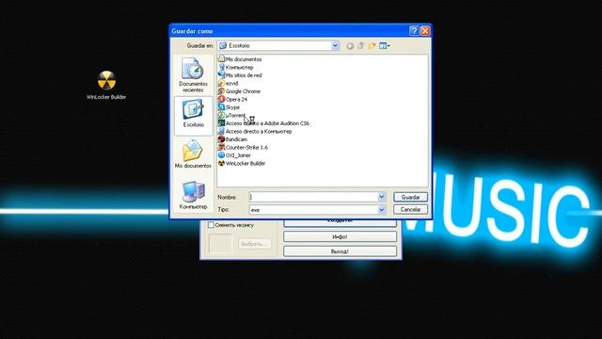Image resolution: width=602 pixels, height=339 pixels.
Task: Click the Guardar button
Action: tap(410, 197)
